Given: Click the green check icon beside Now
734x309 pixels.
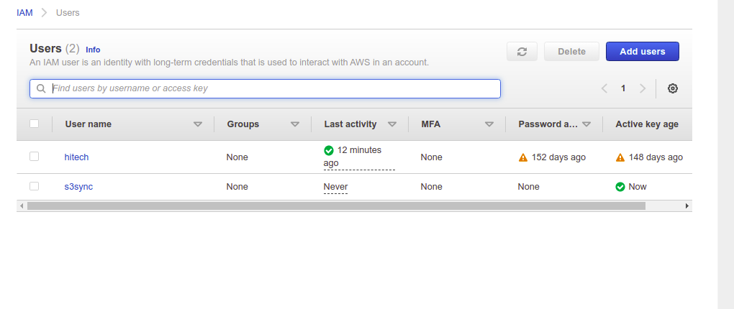Looking at the screenshot, I should 620,187.
